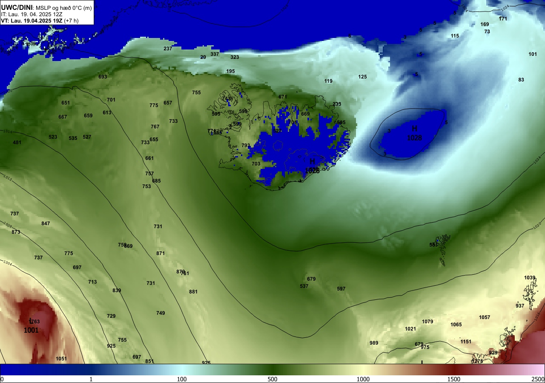Click the 583 value at the Faroe Islands
545x383 pixels.
pyautogui.click(x=433, y=245)
